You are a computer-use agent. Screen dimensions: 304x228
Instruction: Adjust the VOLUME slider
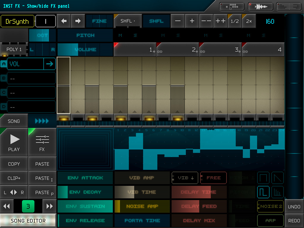[85, 50]
